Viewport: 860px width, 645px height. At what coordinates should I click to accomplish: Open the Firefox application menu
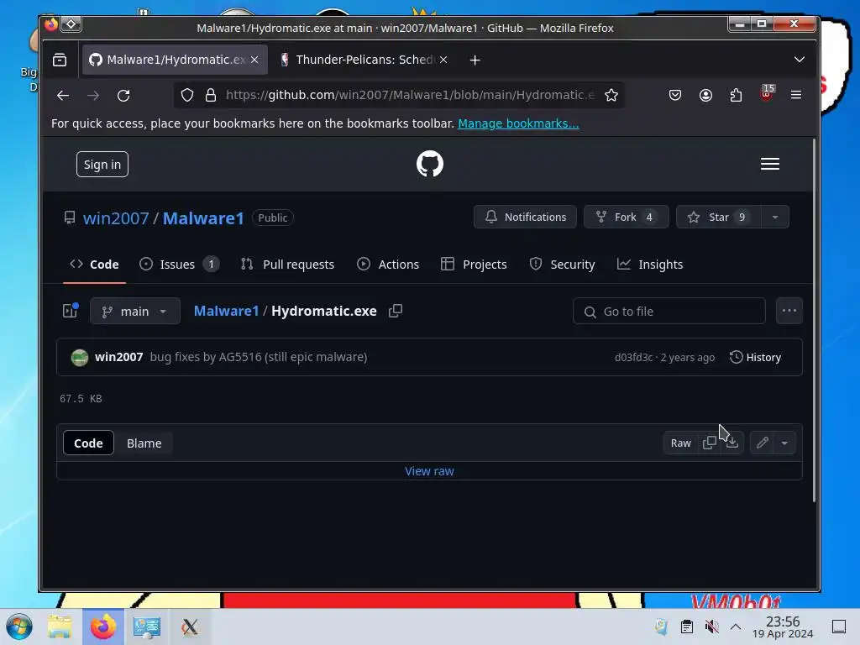(796, 96)
